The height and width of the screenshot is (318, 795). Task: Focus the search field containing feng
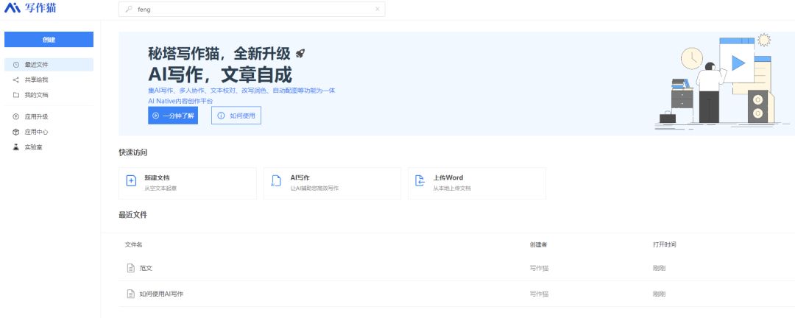pos(252,9)
